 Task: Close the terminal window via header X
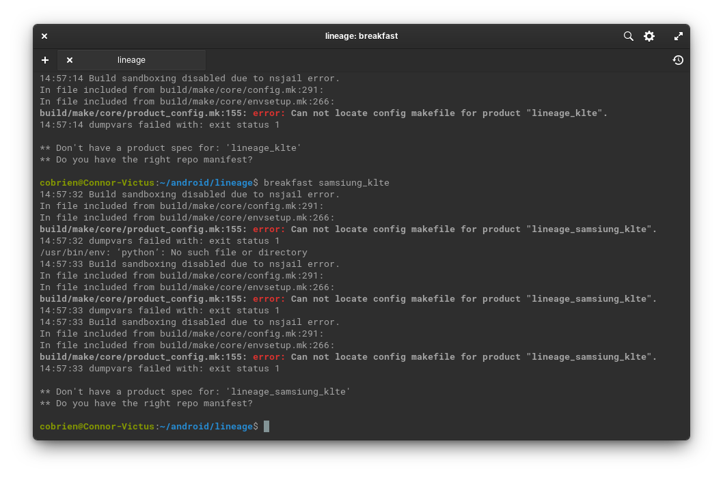coord(44,36)
